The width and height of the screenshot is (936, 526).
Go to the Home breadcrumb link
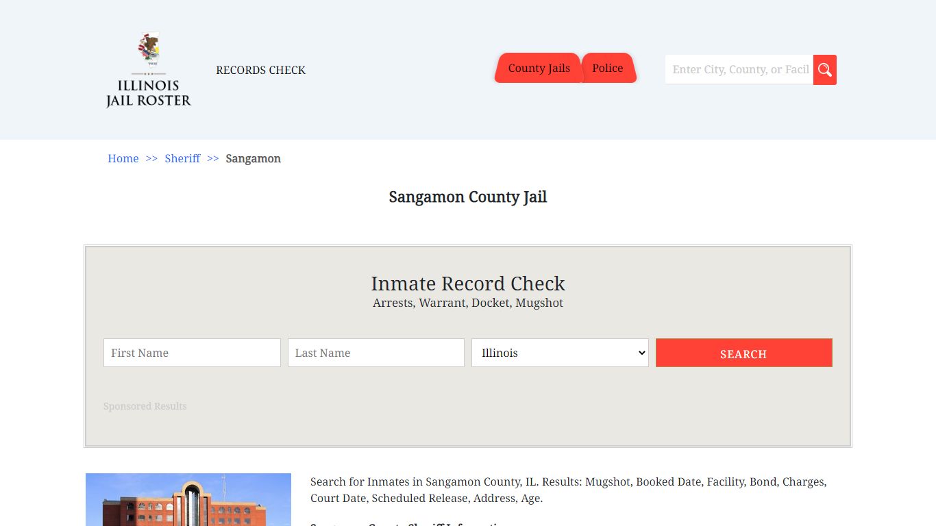click(123, 158)
